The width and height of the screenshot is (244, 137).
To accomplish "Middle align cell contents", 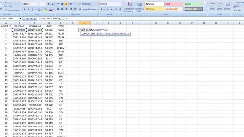I will click(62, 4).
